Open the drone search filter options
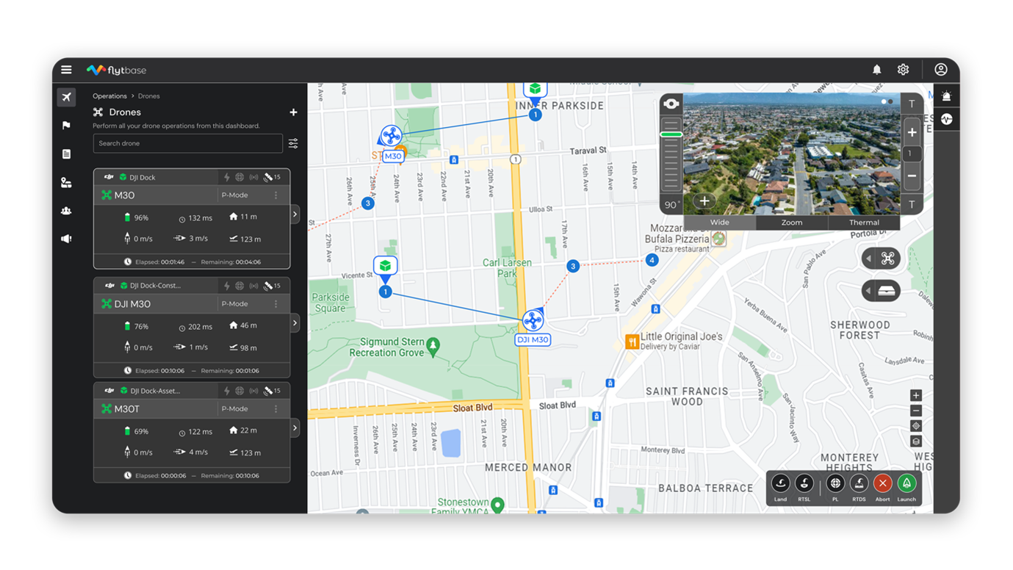 pos(293,143)
